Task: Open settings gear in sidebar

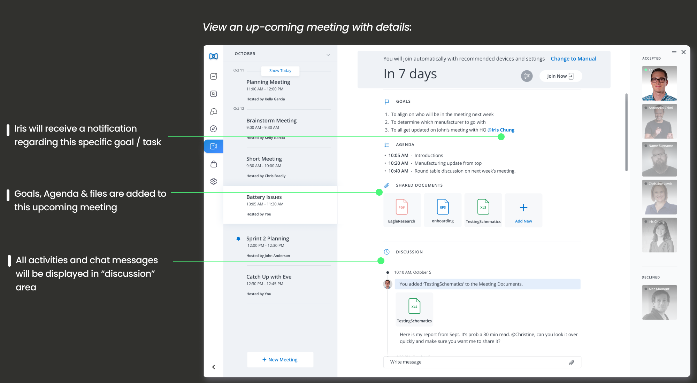Action: click(x=214, y=181)
